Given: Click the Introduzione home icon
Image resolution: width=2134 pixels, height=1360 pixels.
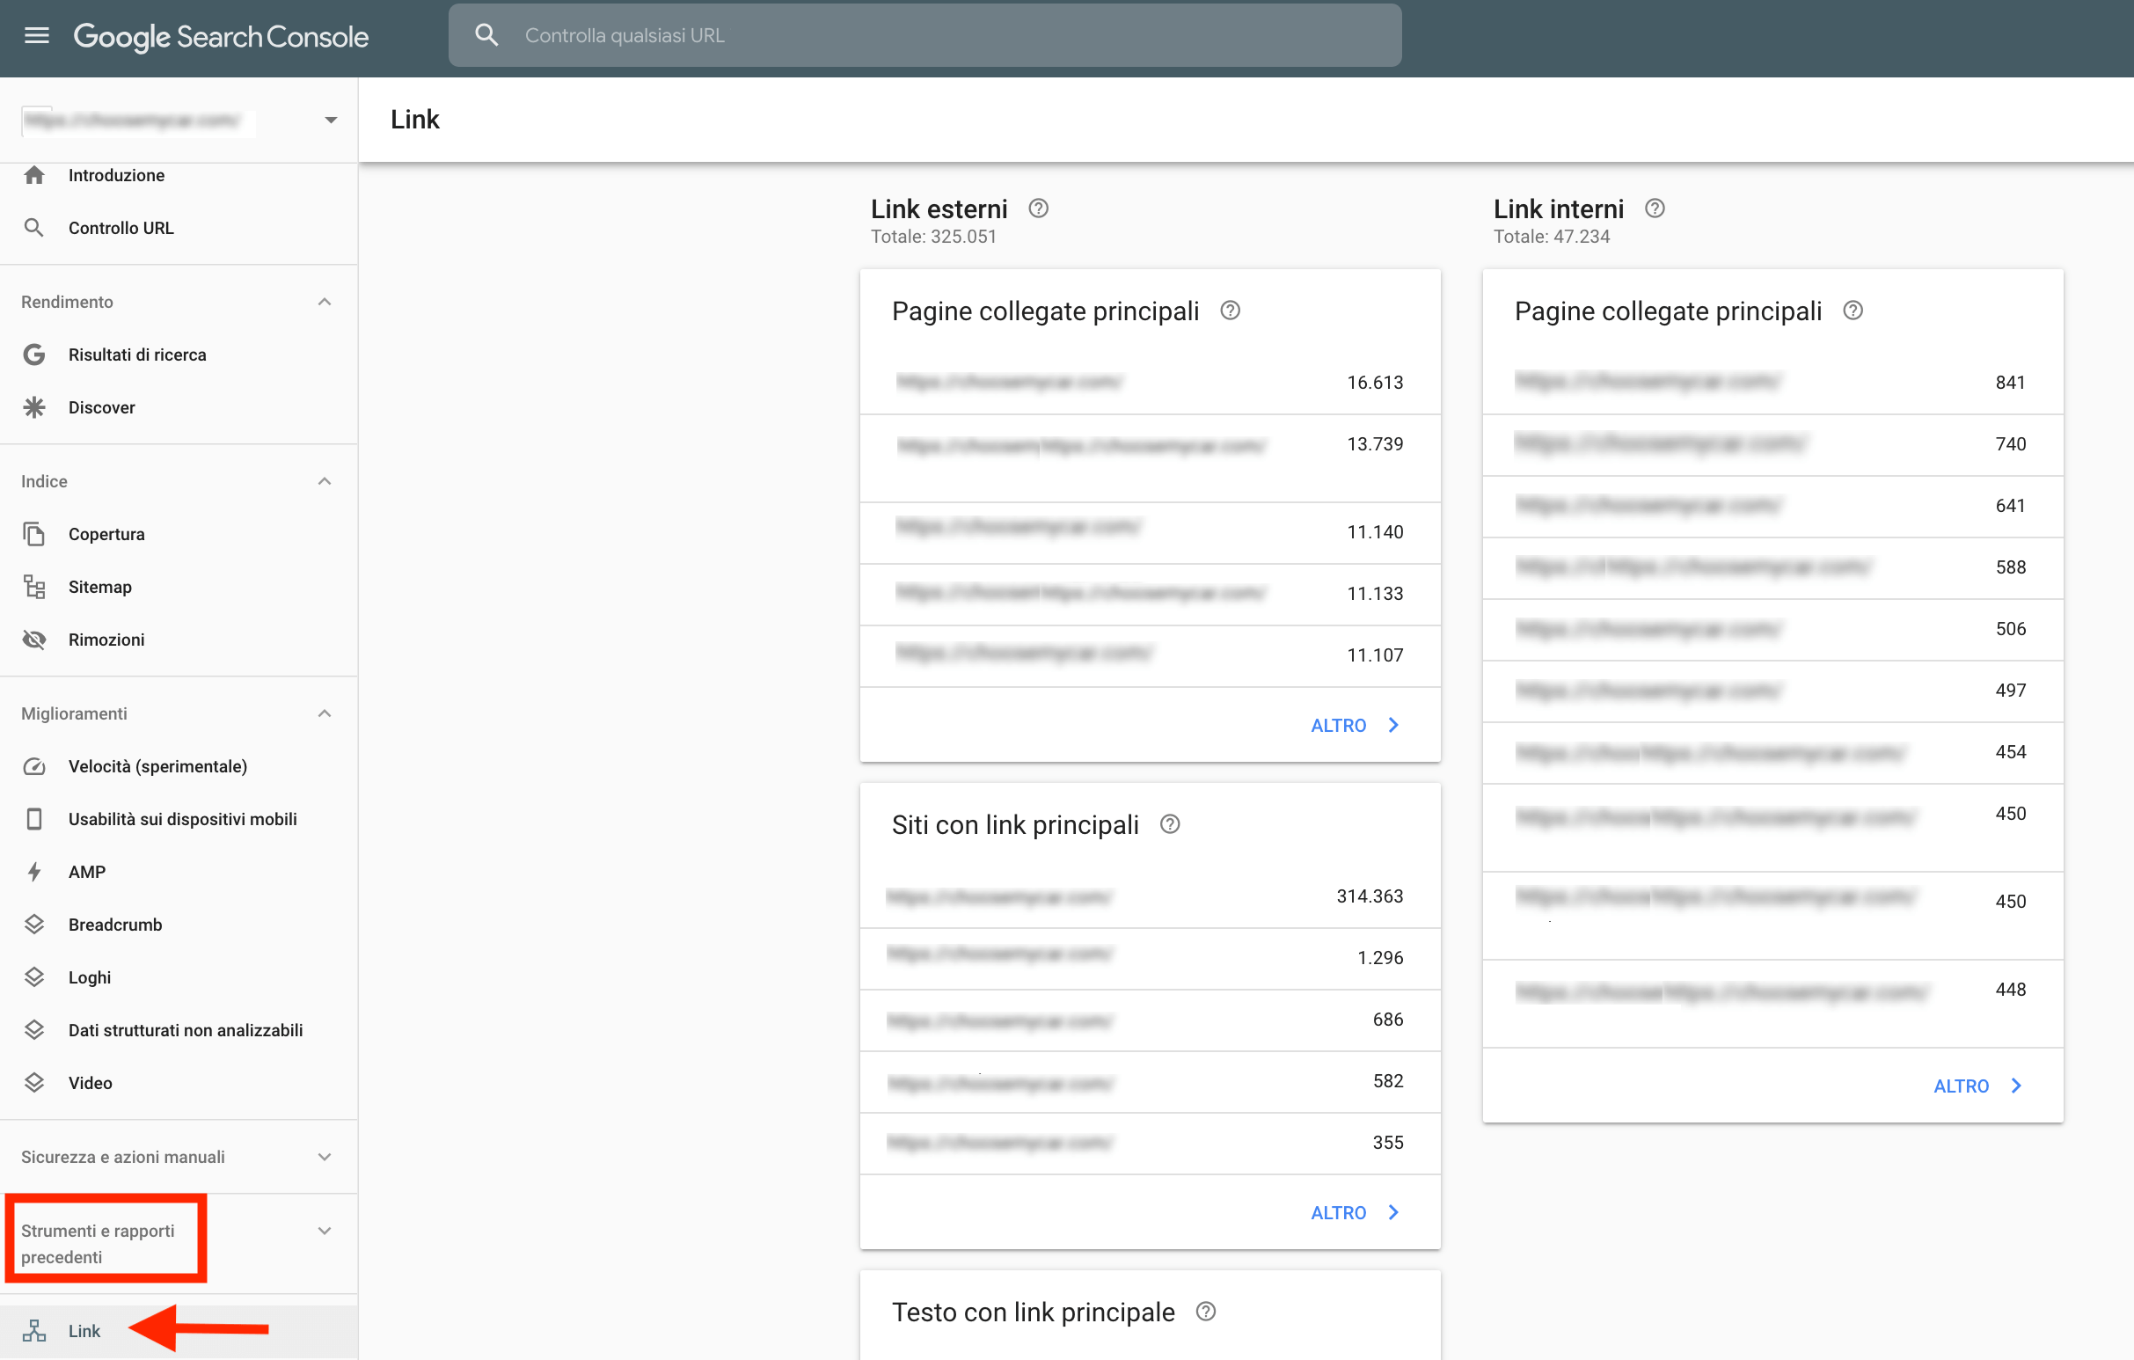Looking at the screenshot, I should pyautogui.click(x=34, y=175).
